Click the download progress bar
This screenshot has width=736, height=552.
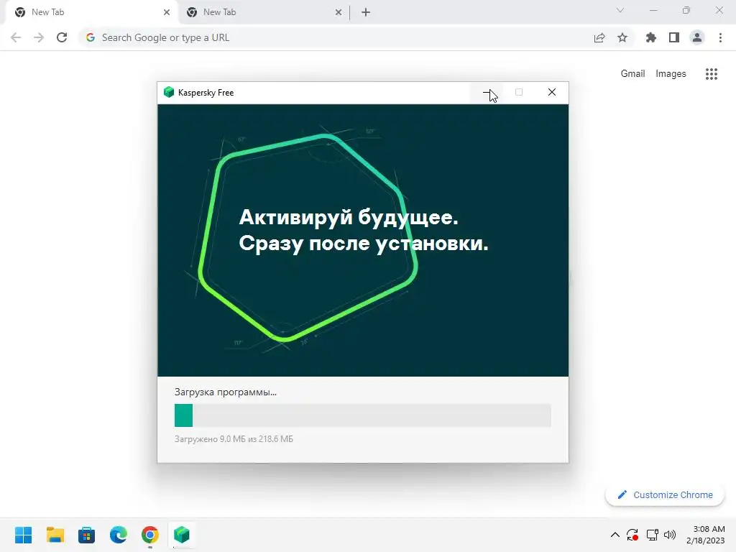point(363,415)
